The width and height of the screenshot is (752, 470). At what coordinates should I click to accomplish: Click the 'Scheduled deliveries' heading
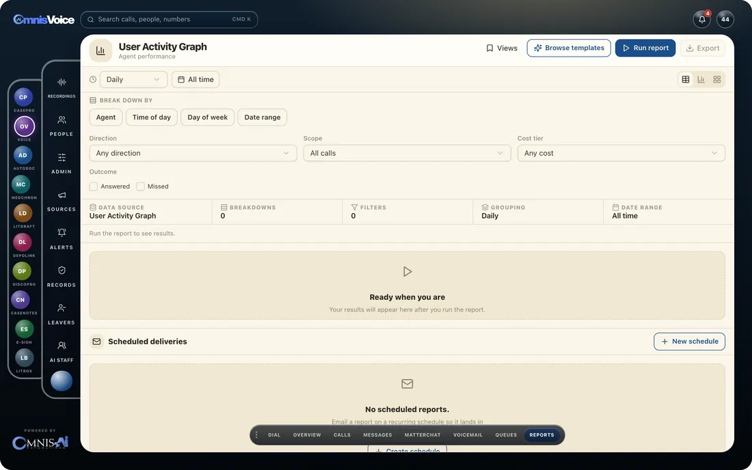tap(148, 342)
